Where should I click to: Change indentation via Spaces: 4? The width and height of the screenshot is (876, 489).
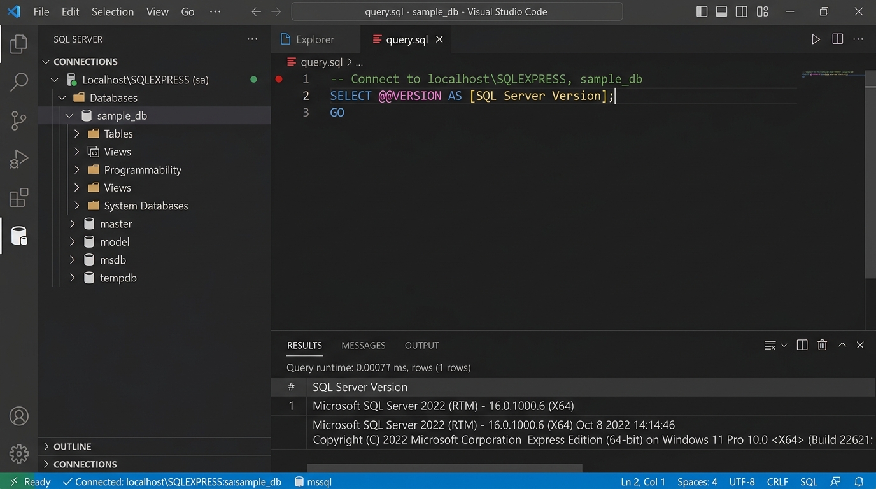697,482
